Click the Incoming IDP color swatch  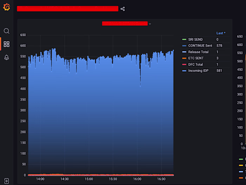click(184, 71)
